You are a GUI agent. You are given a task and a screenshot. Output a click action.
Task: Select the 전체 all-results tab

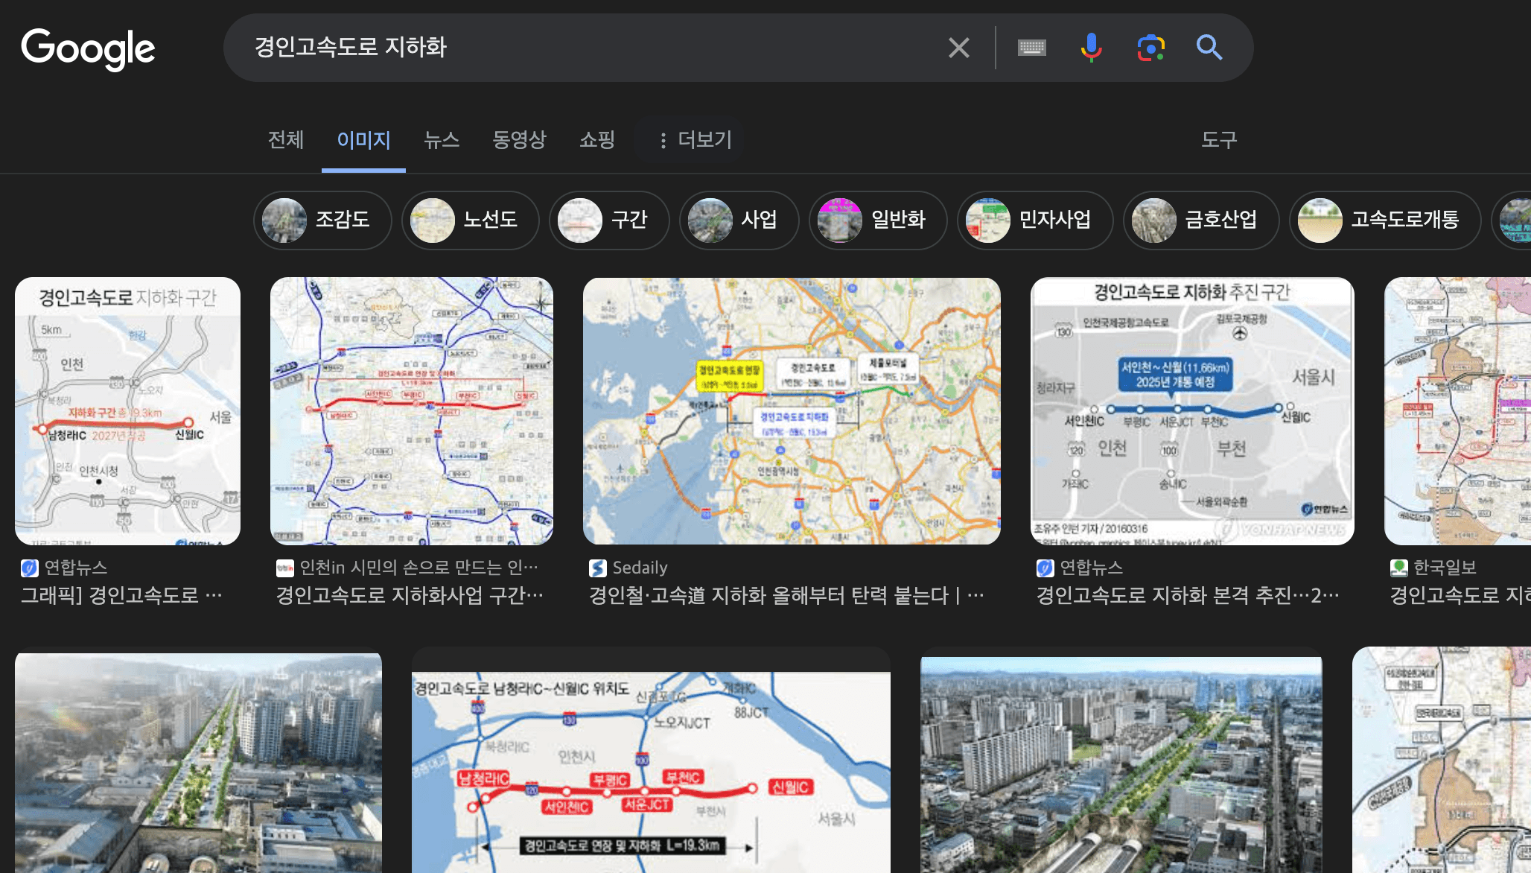pos(286,140)
